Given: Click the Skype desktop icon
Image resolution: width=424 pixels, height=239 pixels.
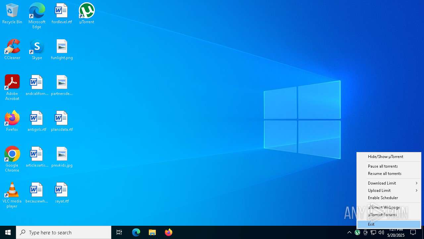Looking at the screenshot, I should (x=37, y=50).
